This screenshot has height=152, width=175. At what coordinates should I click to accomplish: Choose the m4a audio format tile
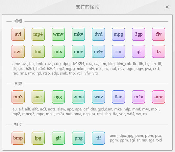click(138, 97)
